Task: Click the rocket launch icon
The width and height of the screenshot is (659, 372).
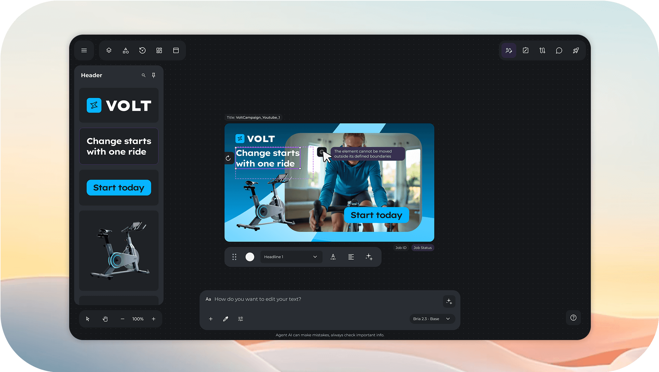Action: pyautogui.click(x=576, y=50)
